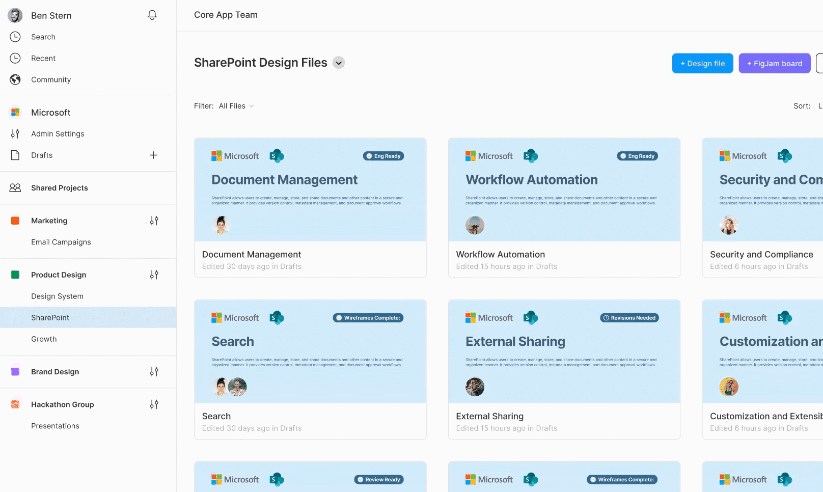
Task: Select the SharePoint project
Action: pos(88,317)
